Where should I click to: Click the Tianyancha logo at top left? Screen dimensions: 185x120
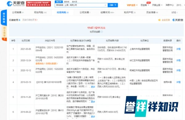[x=16, y=4]
